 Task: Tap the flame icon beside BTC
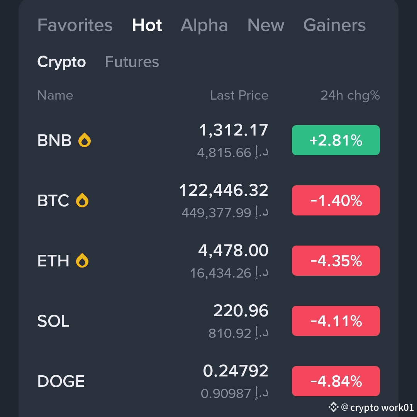(x=82, y=201)
